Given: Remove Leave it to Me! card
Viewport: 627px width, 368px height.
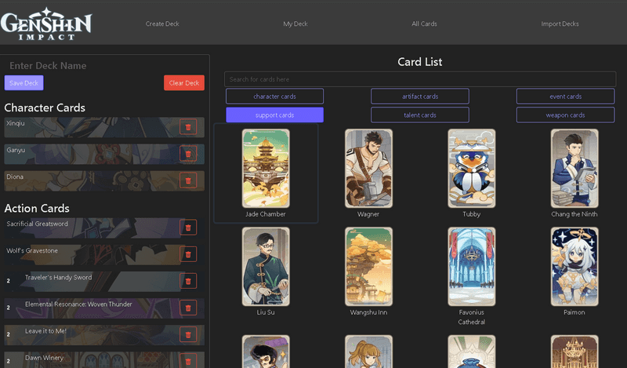Looking at the screenshot, I should [x=188, y=335].
